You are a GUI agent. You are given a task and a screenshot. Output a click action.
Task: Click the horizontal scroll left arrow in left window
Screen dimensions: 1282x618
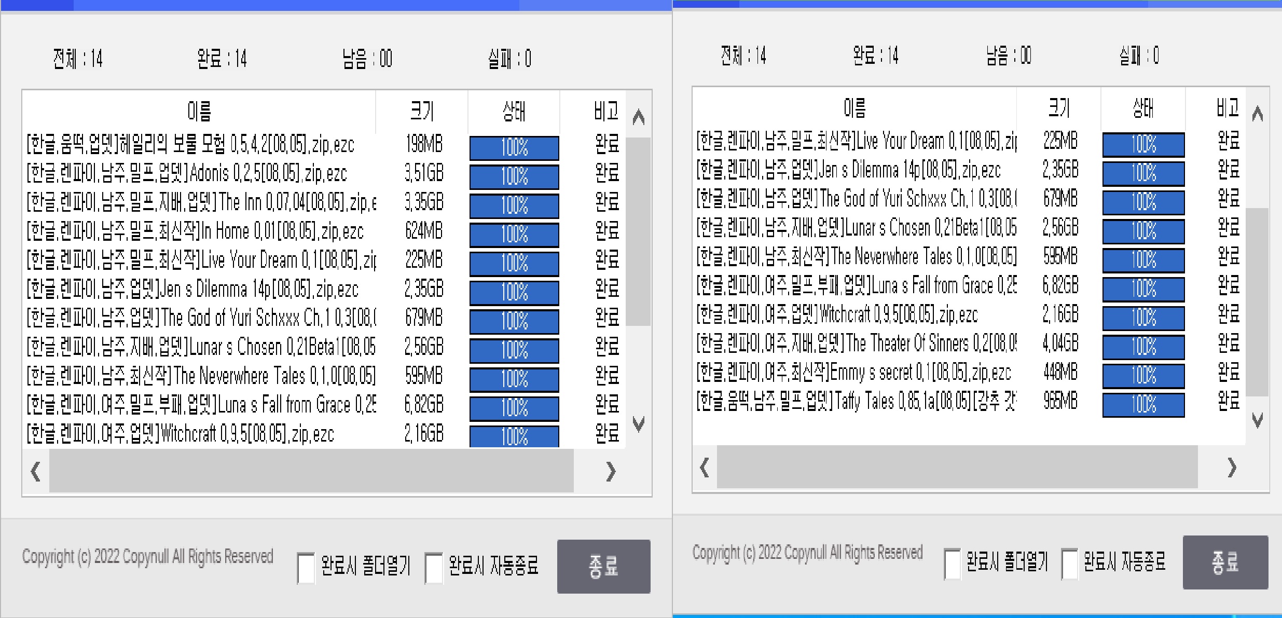35,471
